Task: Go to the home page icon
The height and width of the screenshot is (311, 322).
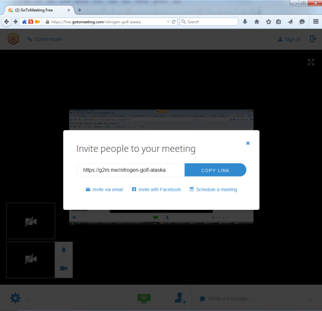Action: click(257, 21)
